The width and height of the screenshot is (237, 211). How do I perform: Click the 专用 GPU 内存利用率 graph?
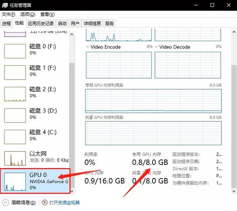(153, 101)
